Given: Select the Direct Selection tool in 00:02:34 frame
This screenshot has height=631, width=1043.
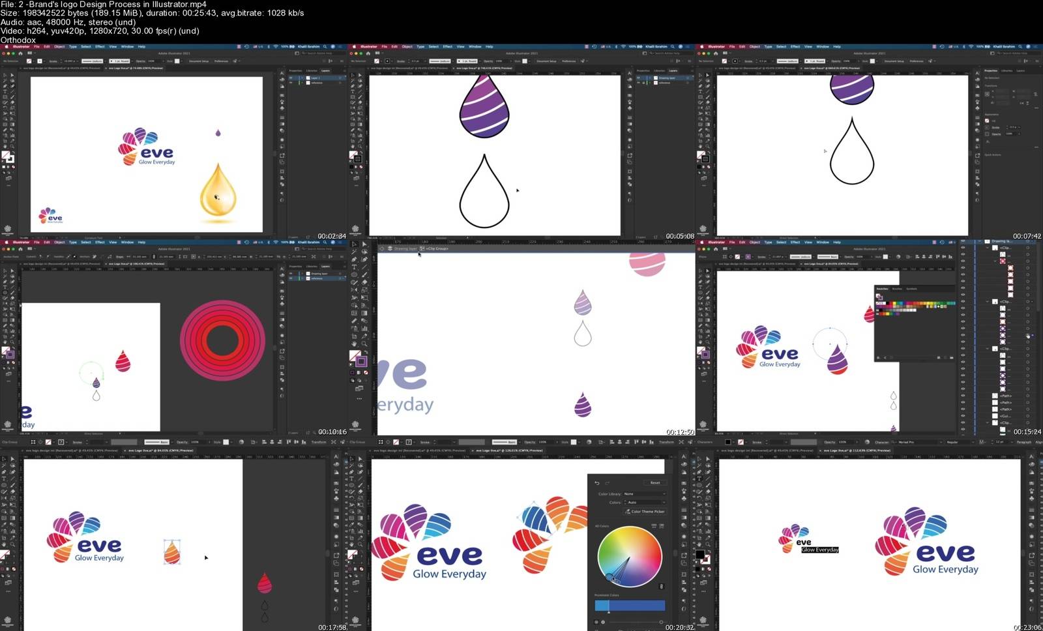Looking at the screenshot, I should tap(12, 75).
